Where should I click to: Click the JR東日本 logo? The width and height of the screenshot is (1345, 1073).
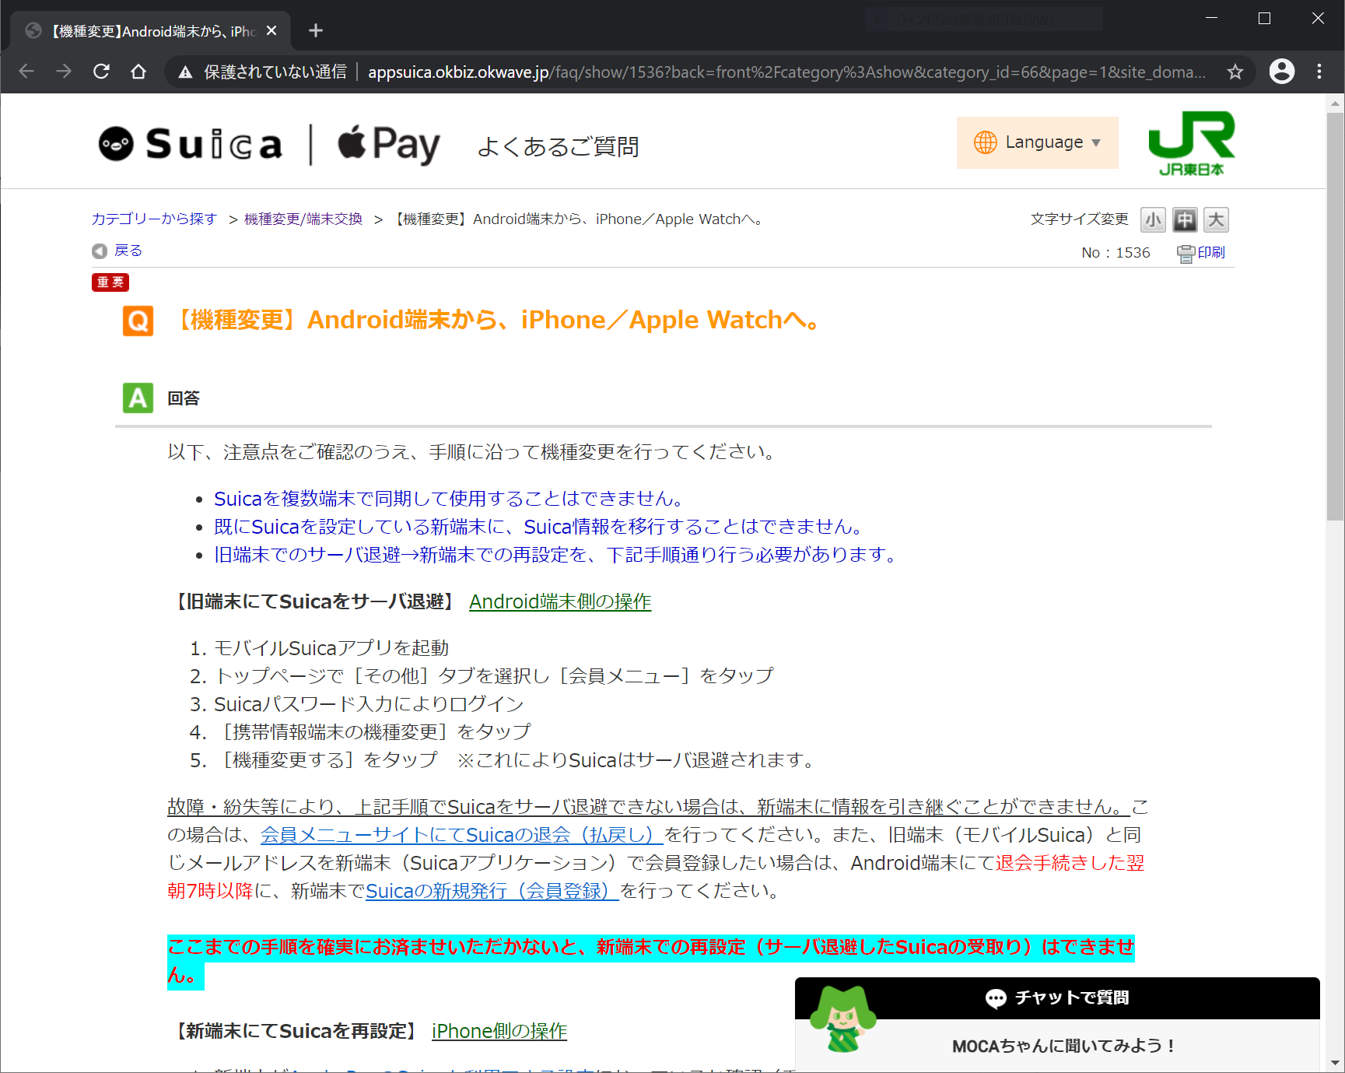tap(1192, 144)
